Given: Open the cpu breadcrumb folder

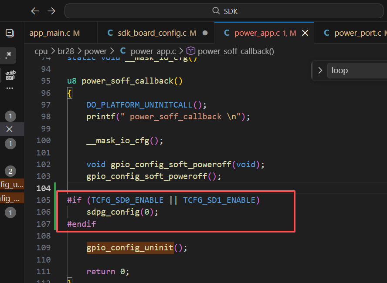Looking at the screenshot, I should [x=41, y=51].
